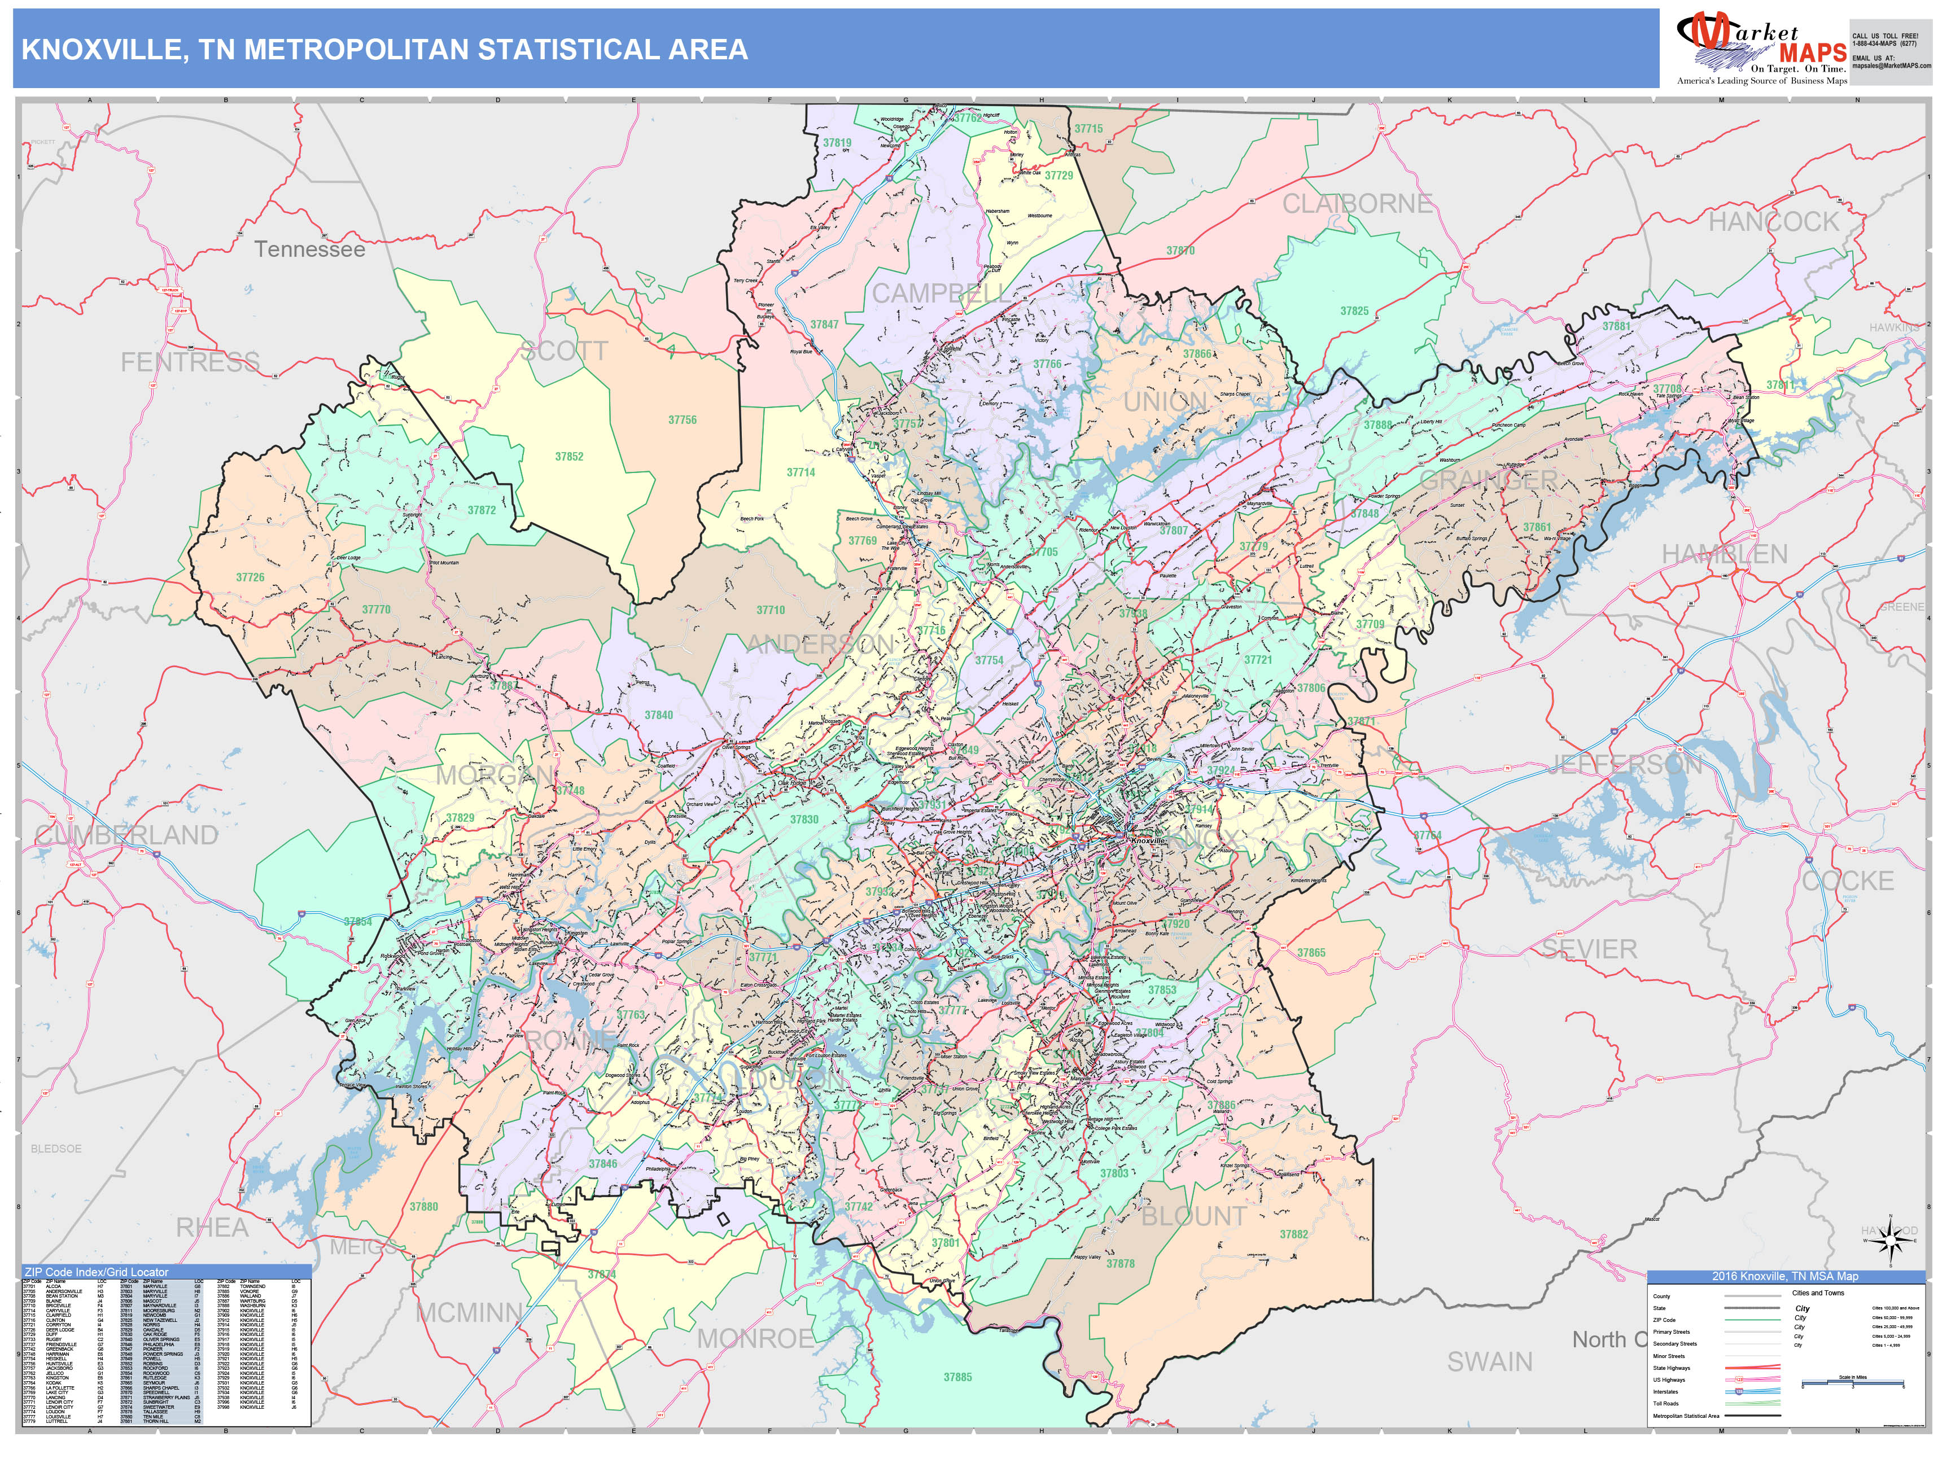Screen dimensions: 1951x1463
Task: Click the CUMBERLAND county label
Action: 126,835
